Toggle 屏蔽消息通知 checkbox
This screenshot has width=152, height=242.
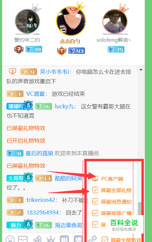click(95, 201)
